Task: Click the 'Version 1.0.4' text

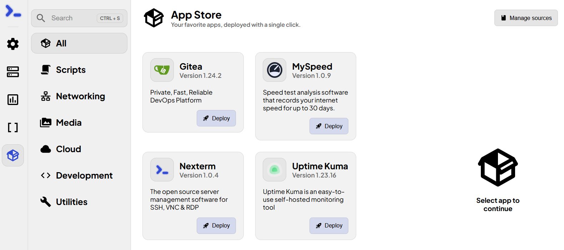Action: pos(199,175)
